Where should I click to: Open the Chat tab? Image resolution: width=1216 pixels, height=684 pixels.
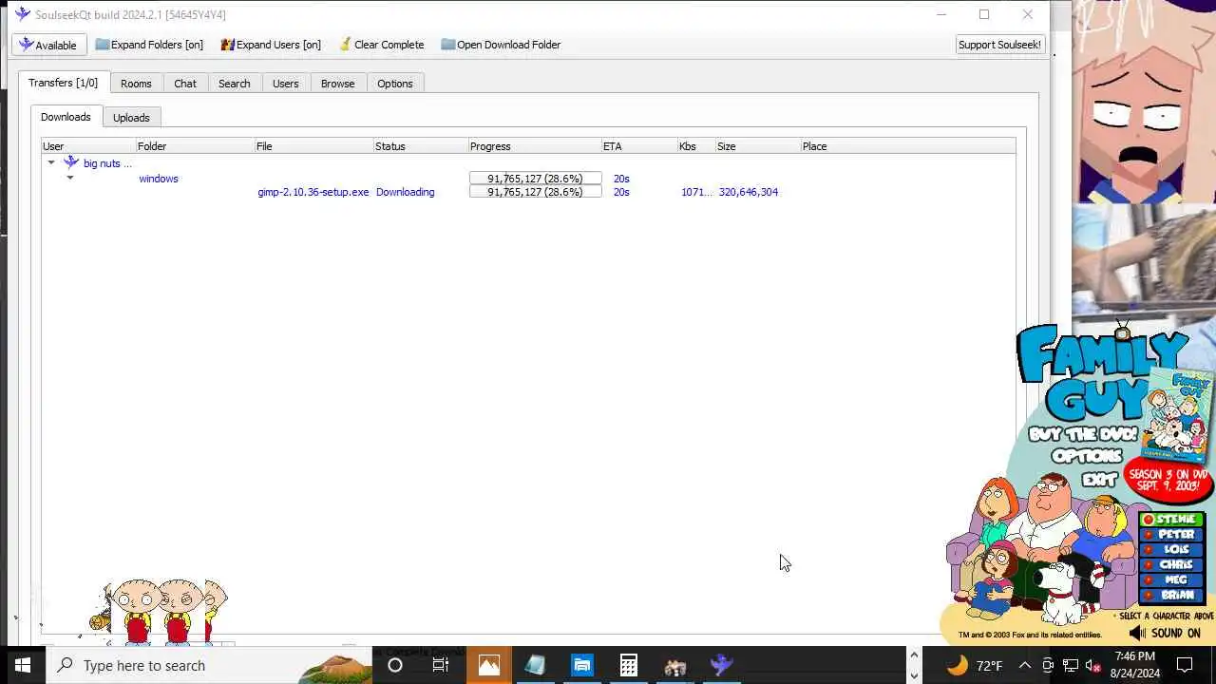[x=185, y=84]
